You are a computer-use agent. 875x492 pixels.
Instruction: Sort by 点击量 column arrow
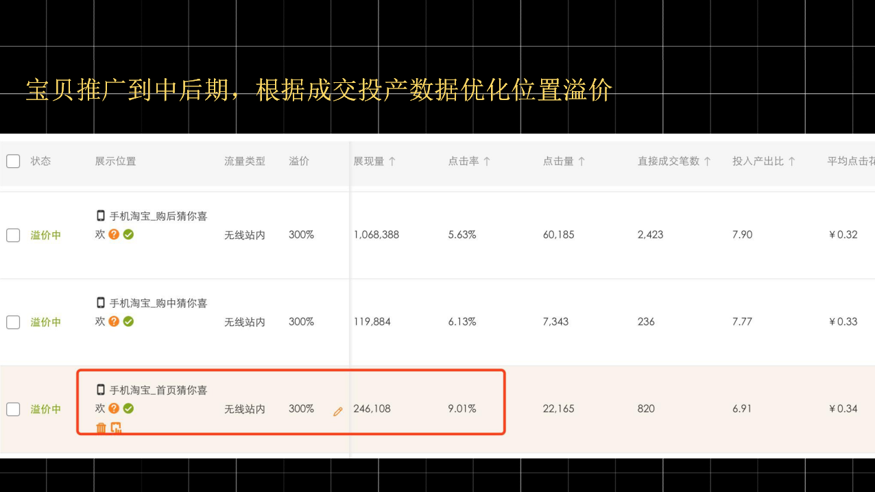pos(582,161)
